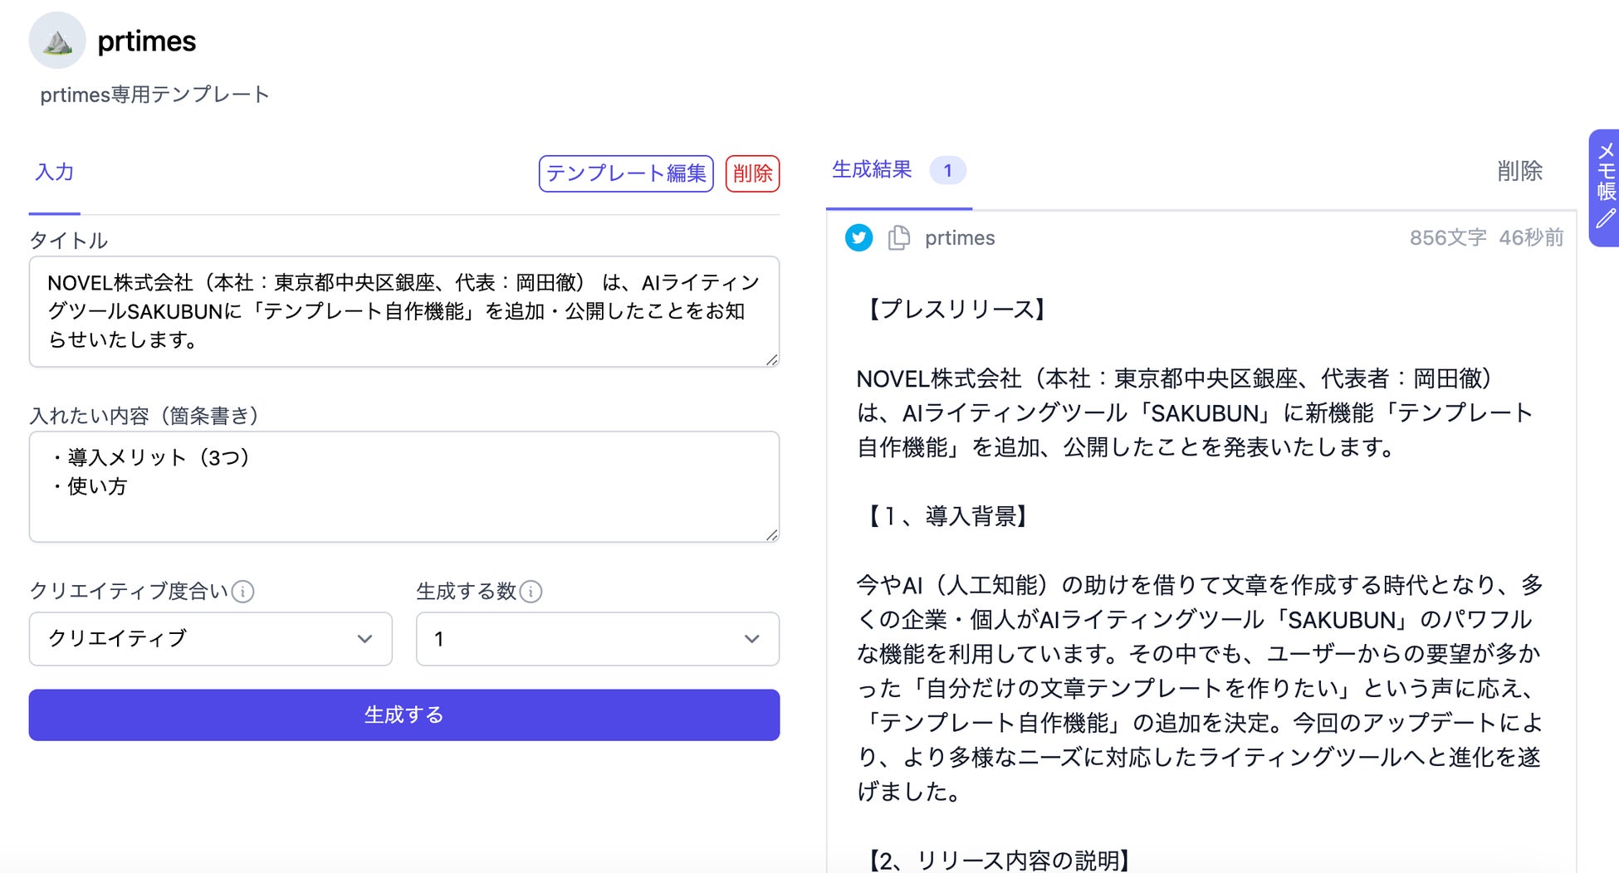Click the prtimes page heading

(146, 41)
